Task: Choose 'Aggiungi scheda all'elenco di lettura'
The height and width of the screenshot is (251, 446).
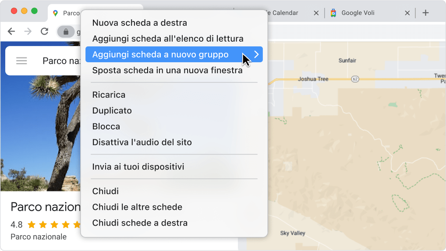Action: click(168, 39)
